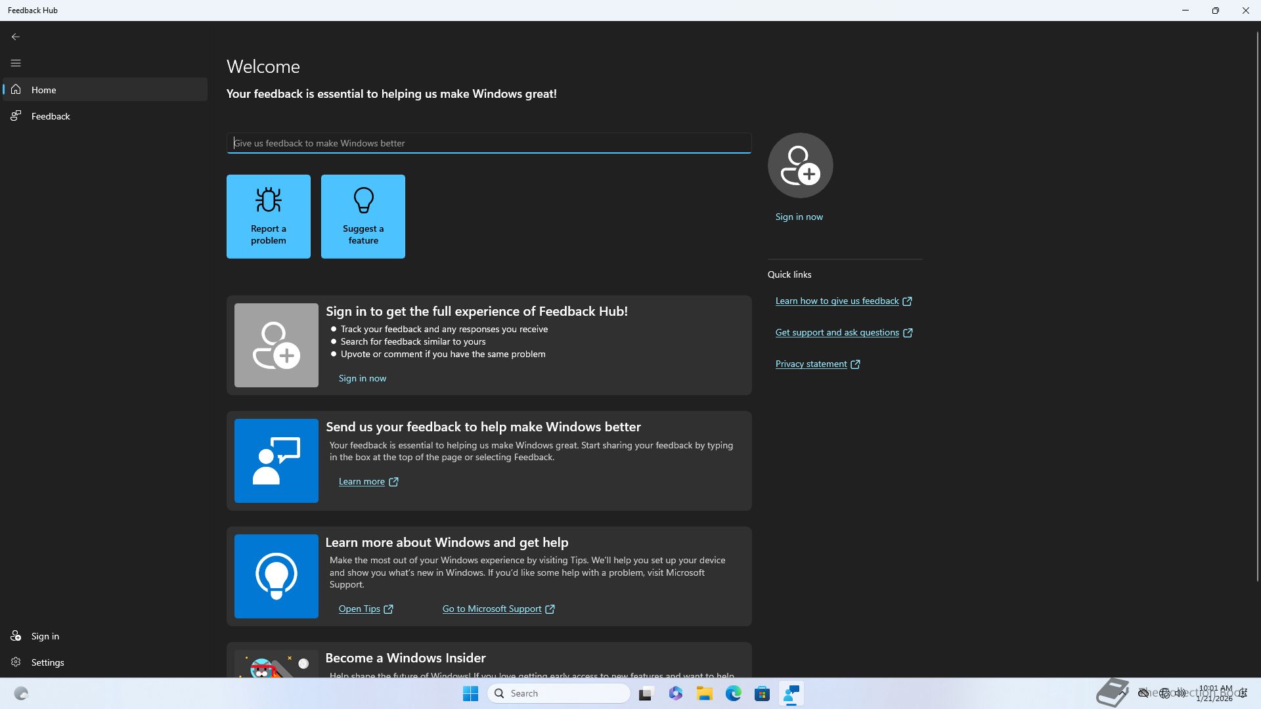The width and height of the screenshot is (1261, 709).
Task: Go to Microsoft Support link
Action: 492,609
